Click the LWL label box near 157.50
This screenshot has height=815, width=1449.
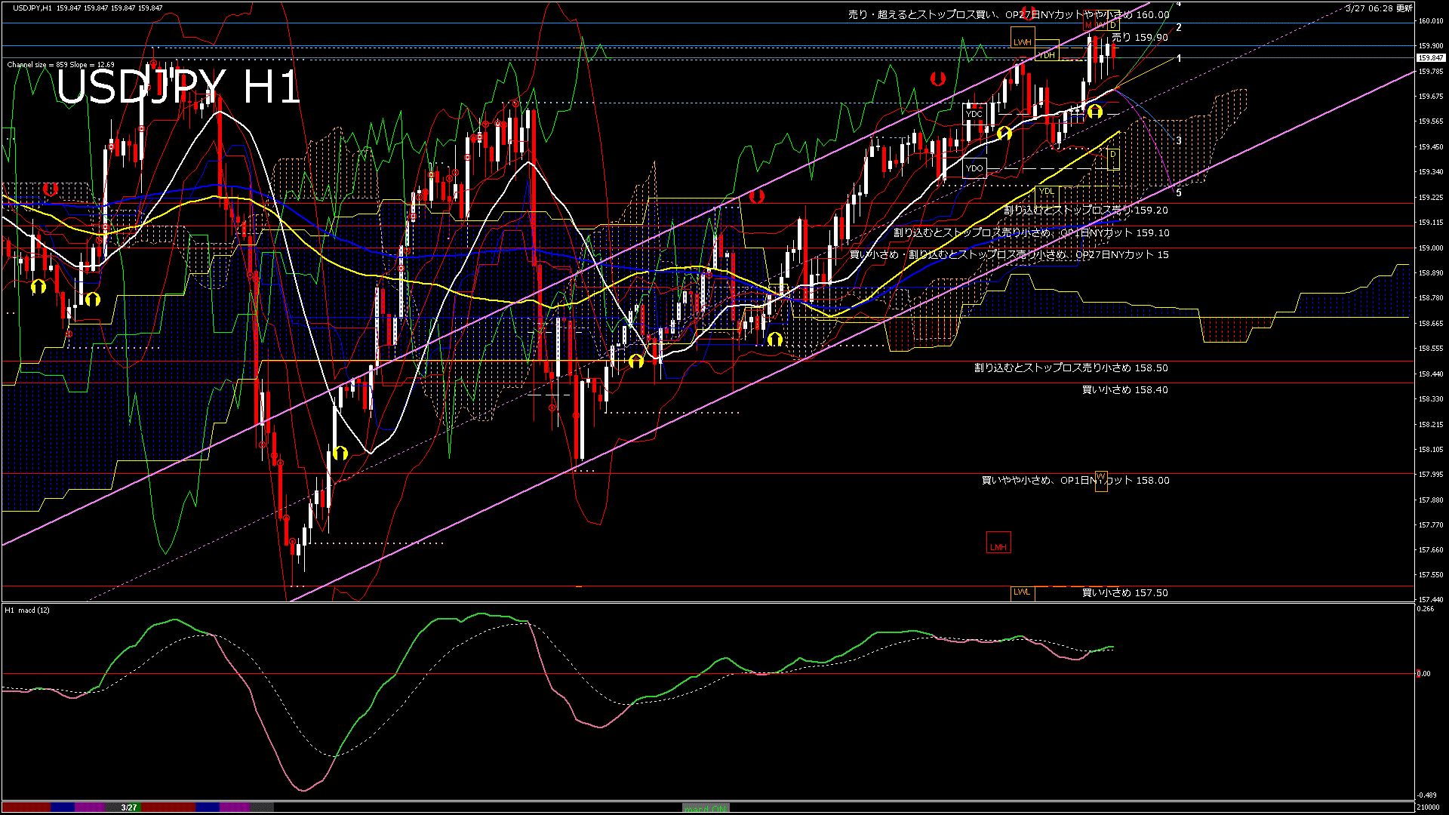[1023, 592]
